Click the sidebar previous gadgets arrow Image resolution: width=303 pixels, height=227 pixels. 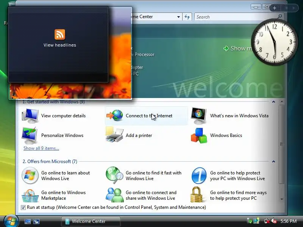pyautogui.click(x=286, y=8)
